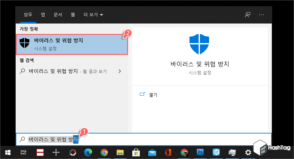Open the Windows Start menu
Image resolution: width=294 pixels, height=159 pixels.
8,152
